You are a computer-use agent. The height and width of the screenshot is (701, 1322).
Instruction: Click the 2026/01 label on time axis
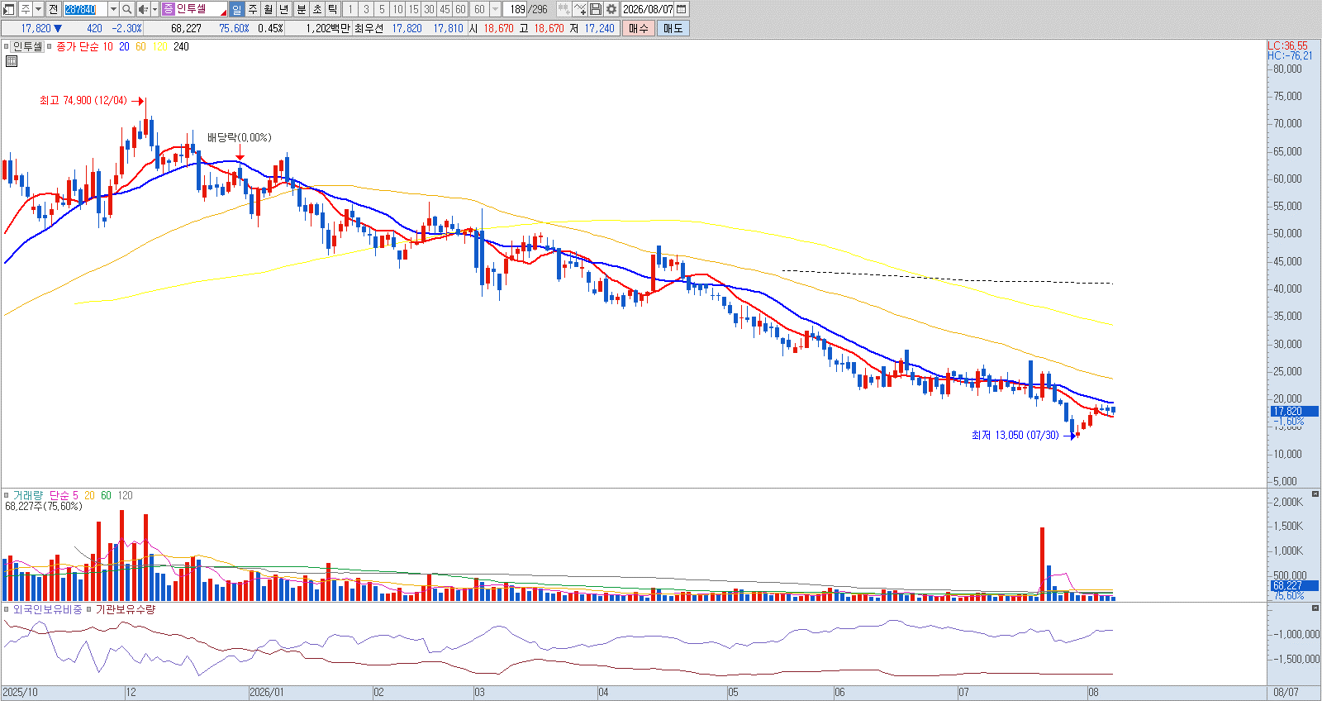pyautogui.click(x=266, y=693)
